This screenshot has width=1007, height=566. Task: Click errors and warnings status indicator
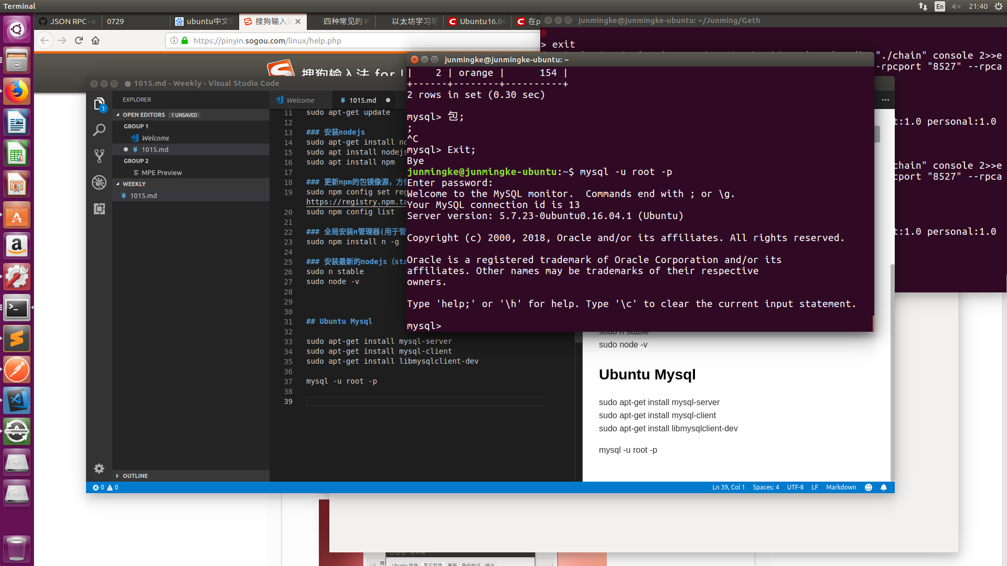[x=105, y=487]
